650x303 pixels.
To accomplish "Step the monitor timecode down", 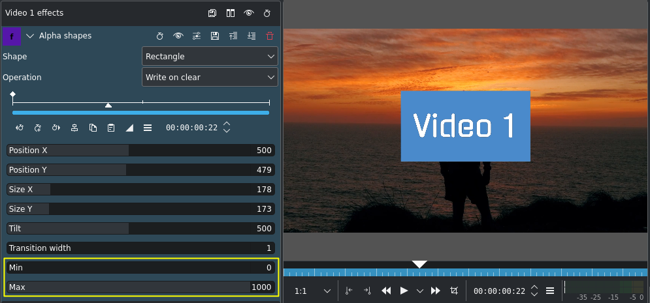I will tap(534, 295).
